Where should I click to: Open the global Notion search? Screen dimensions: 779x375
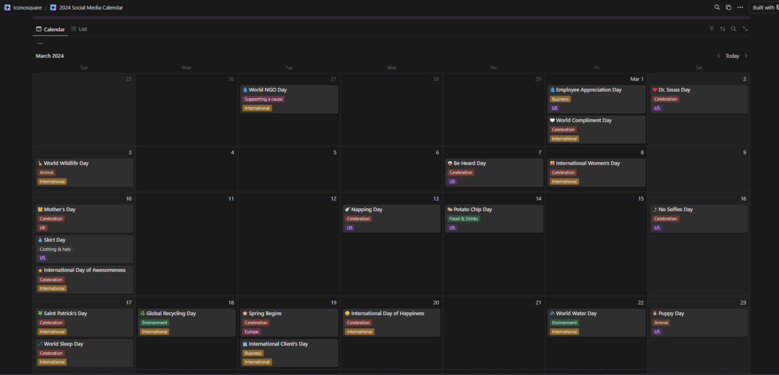coord(717,7)
